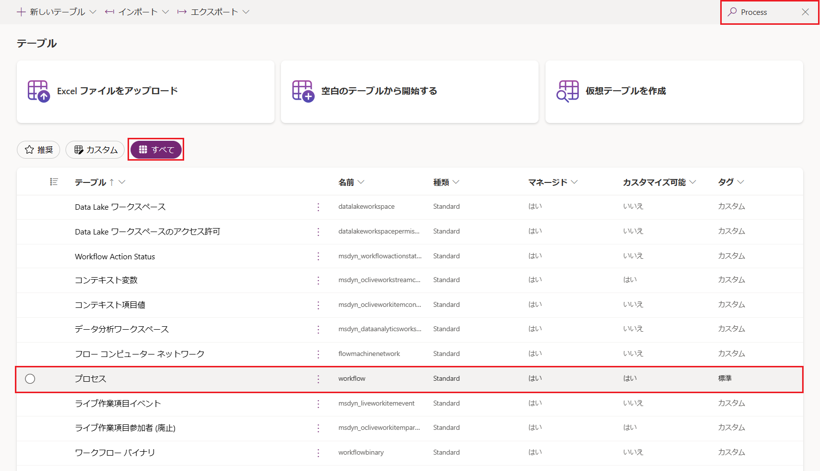
Task: Click the workflowbinary name cell
Action: [361, 452]
